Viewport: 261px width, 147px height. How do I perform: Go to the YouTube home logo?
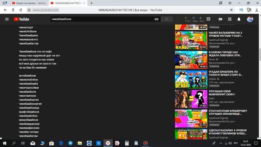click(22, 19)
